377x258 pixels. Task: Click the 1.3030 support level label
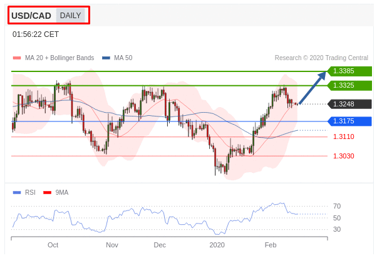[x=344, y=156]
